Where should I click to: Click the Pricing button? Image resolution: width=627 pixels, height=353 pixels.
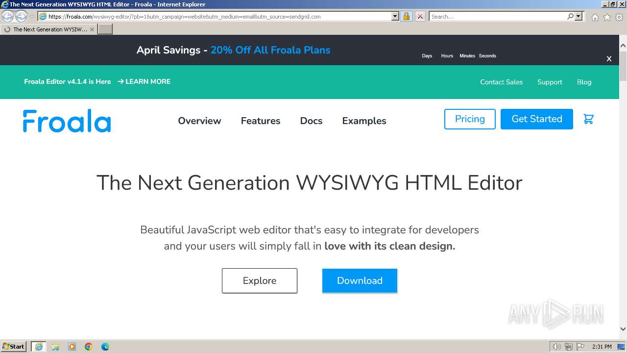[x=470, y=119]
